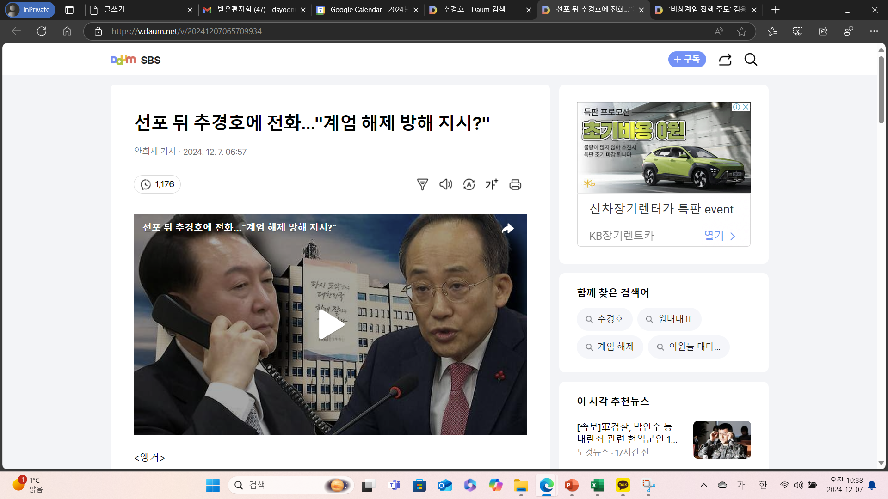Show hidden system tray icons chevron
Screen dimensions: 888x499
tap(703, 485)
